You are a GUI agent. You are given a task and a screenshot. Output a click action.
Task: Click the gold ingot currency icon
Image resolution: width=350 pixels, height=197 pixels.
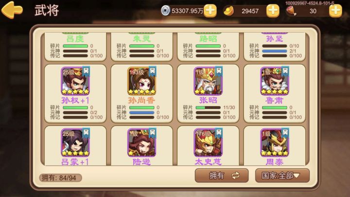(x=228, y=11)
